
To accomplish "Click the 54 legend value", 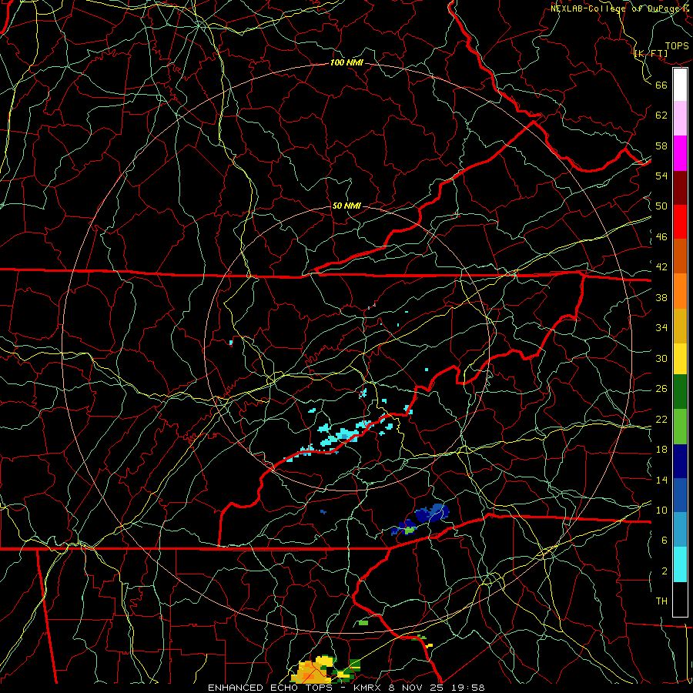I will point(661,176).
